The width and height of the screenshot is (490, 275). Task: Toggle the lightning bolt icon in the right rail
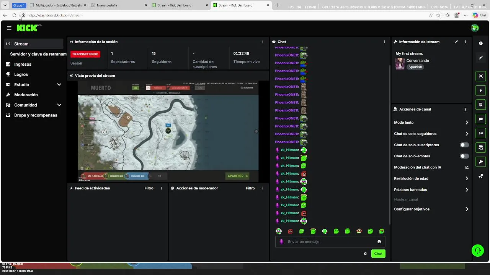(481, 91)
